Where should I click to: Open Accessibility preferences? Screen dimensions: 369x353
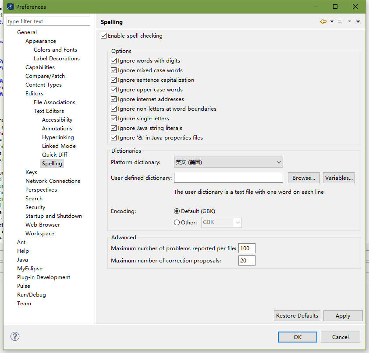(x=57, y=120)
